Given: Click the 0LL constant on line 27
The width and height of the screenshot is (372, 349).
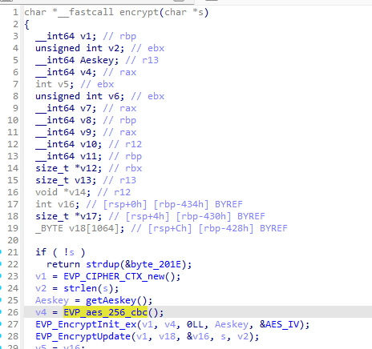Looking at the screenshot, I should pyautogui.click(x=195, y=324).
